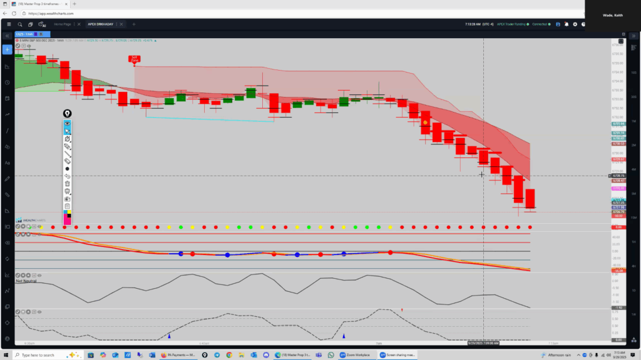641x360 pixels.
Task: Switch to the Home Page tab
Action: coord(62,24)
